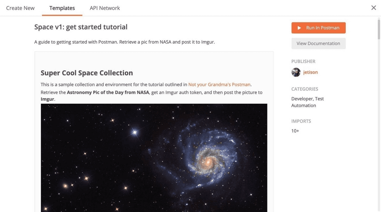Click the jetison publisher avatar
Screen dimensions: 381x212
[296, 72]
